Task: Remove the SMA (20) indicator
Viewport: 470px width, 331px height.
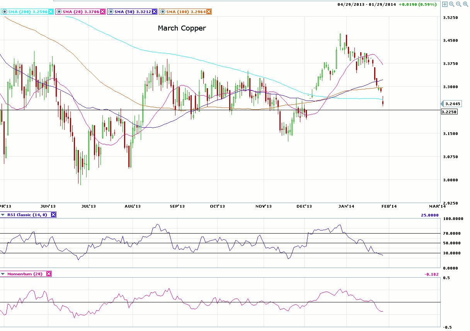Action: click(102, 12)
